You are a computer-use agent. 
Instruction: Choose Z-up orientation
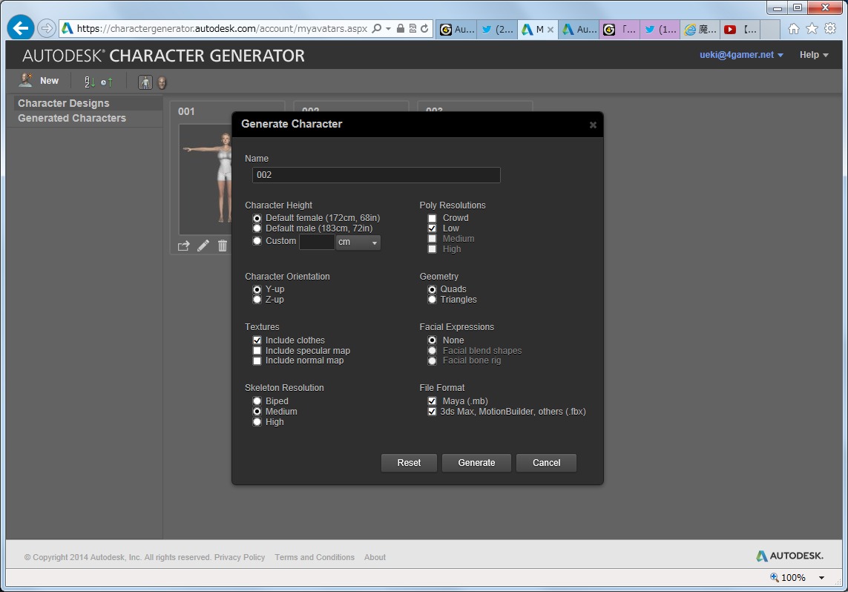257,300
